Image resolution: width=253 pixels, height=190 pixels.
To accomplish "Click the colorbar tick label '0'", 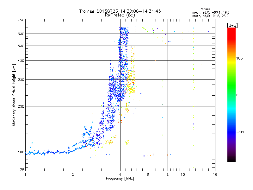I will 237,95.
